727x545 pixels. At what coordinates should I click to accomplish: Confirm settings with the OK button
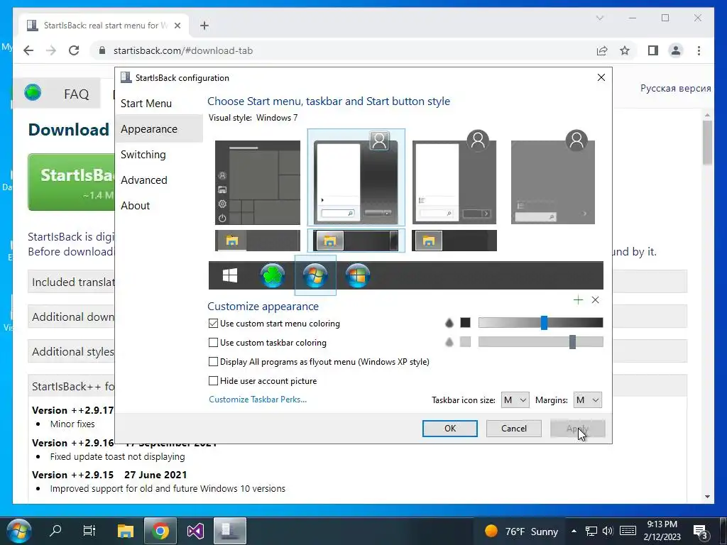[449, 428]
